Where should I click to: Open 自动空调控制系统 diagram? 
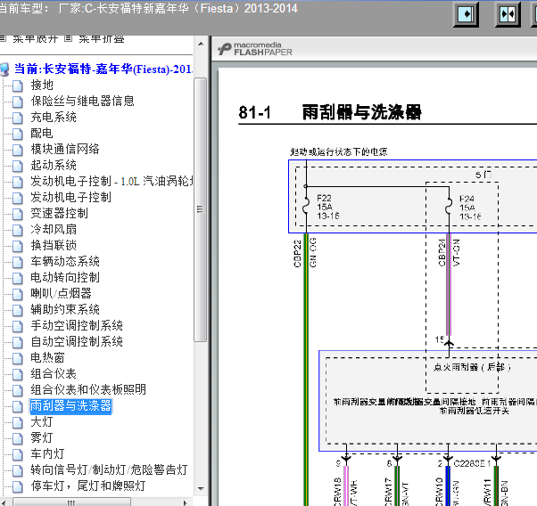77,341
